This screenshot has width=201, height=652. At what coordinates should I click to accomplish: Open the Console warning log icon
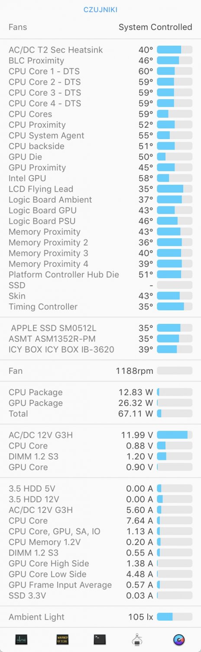click(x=62, y=639)
